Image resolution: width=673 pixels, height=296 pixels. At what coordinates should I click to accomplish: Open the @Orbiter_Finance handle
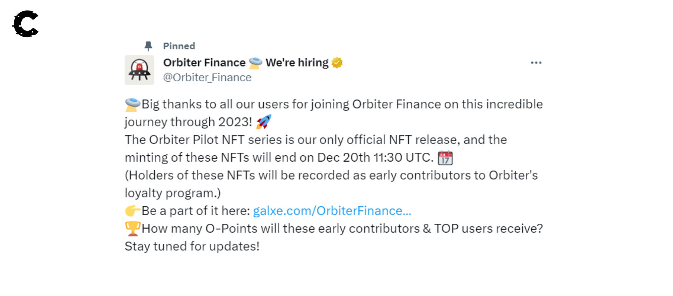207,77
